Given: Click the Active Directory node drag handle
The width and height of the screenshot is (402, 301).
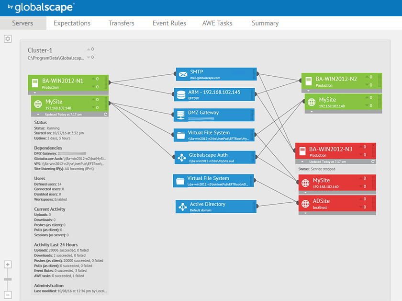Looking at the screenshot, I should pos(254,207).
